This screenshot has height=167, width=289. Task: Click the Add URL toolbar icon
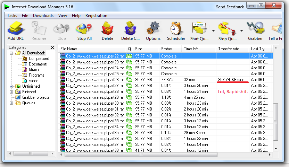click(16, 28)
